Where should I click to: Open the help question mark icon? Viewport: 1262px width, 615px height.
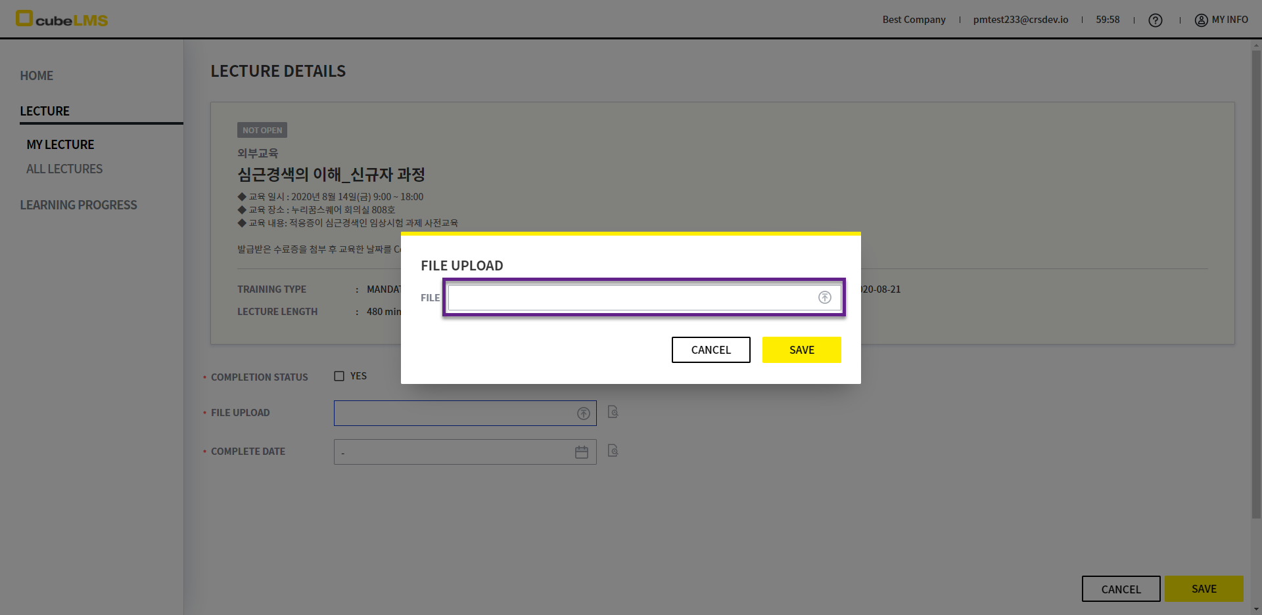(1155, 20)
